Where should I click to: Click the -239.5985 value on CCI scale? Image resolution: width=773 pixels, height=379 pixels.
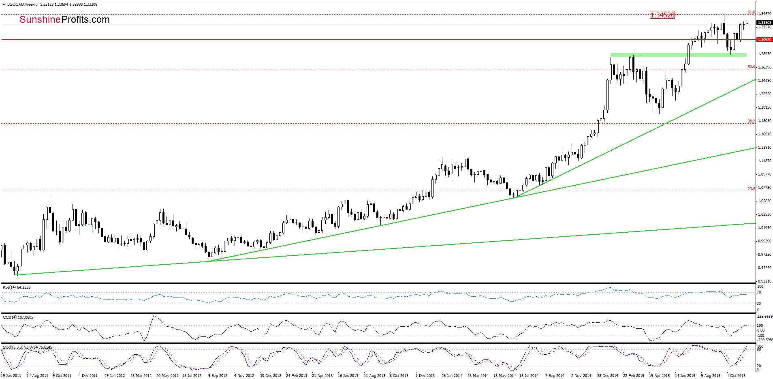(765, 340)
